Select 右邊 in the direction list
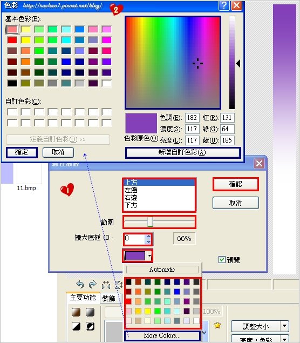This screenshot has height=343, width=300. point(159,197)
